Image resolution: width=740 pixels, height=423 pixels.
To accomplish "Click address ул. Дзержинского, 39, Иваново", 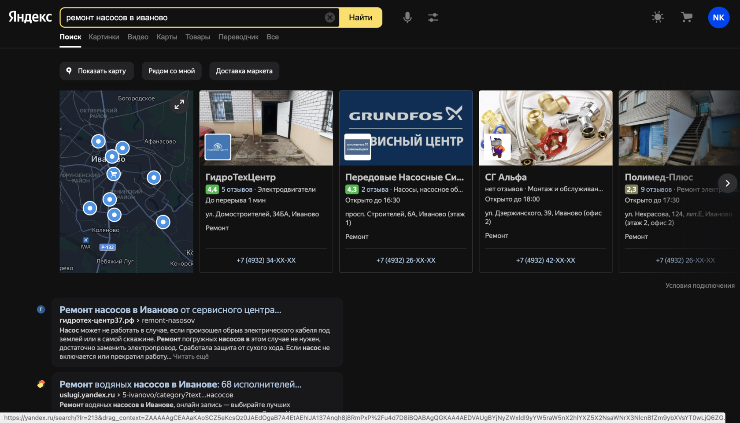I will (x=543, y=217).
